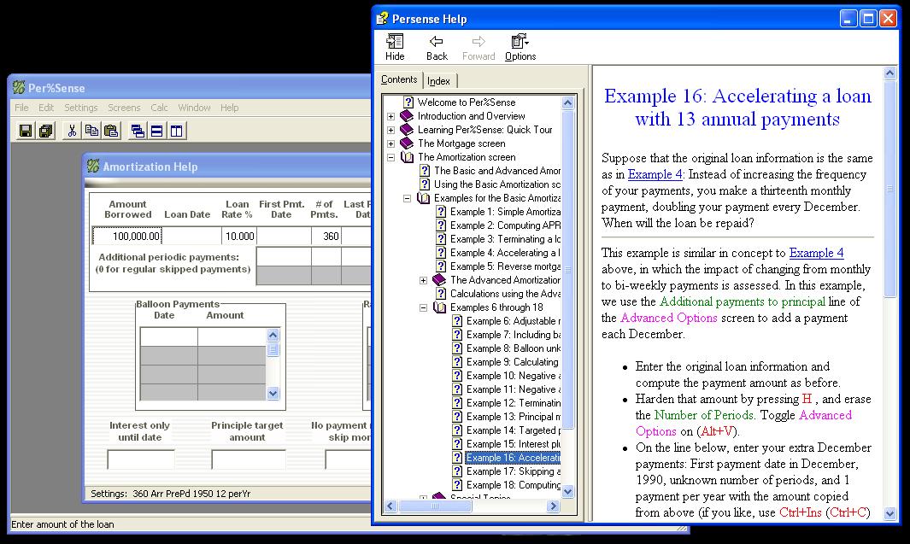Open the Calc menu
The height and width of the screenshot is (544, 910).
coord(159,108)
